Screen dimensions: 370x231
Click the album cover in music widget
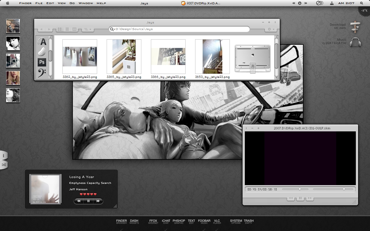(45, 189)
